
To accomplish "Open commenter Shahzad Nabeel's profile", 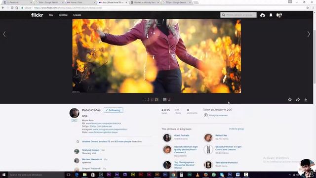I will click(x=90, y=150).
